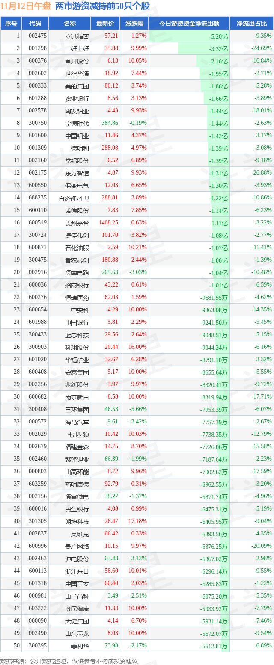Screen dimensions: 274x665
Task: Select stock name 华钰矿业
Action: 77,360
